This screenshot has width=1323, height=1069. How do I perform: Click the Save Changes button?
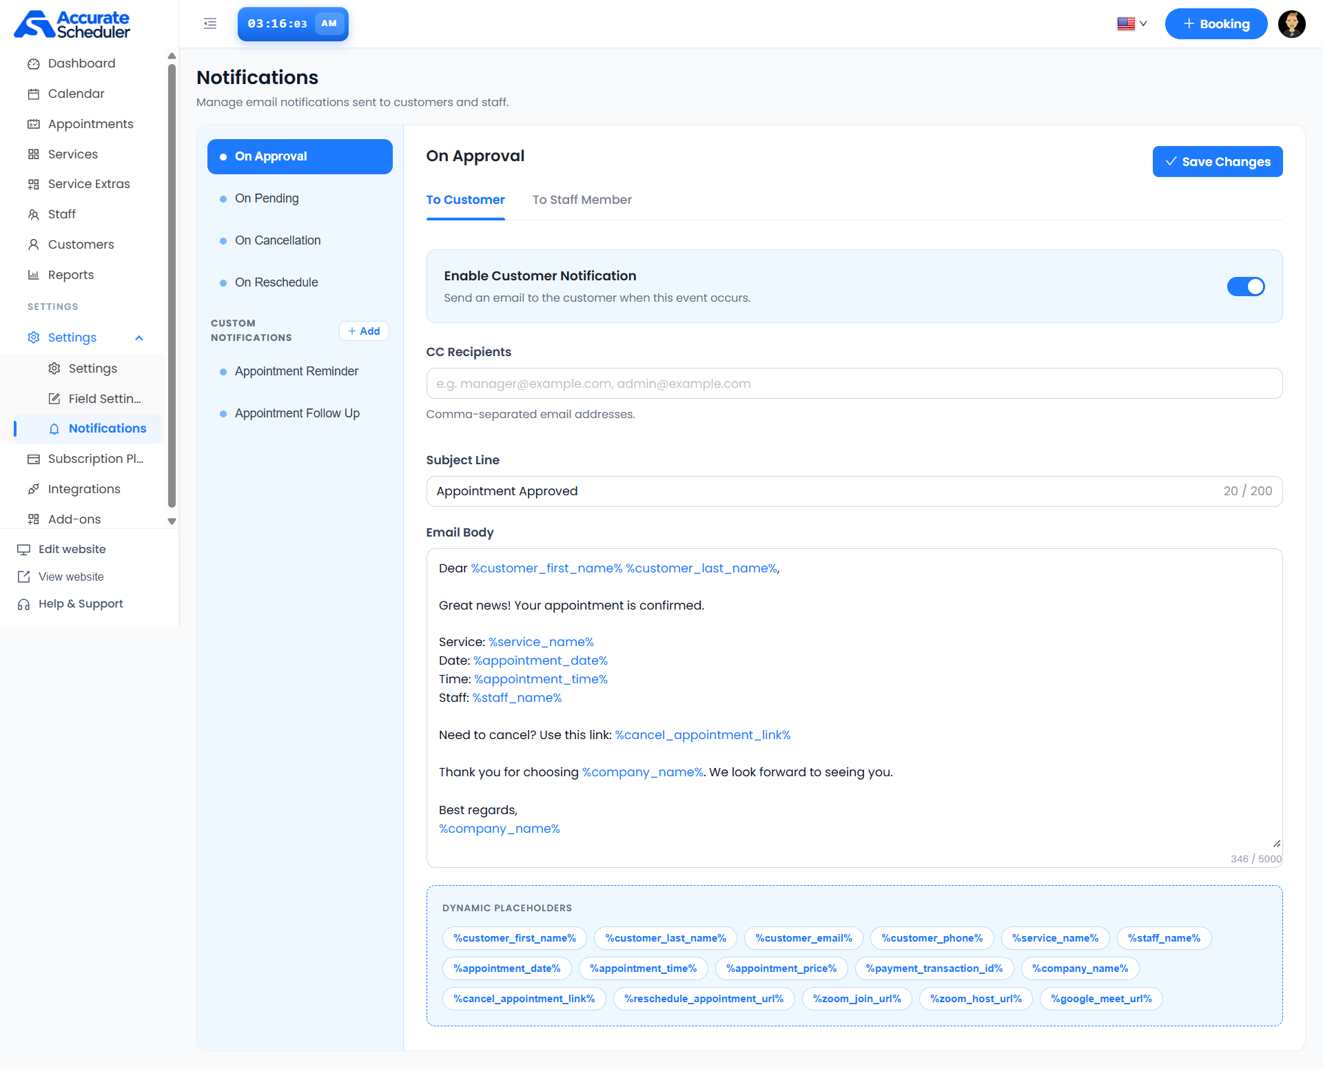tap(1218, 162)
